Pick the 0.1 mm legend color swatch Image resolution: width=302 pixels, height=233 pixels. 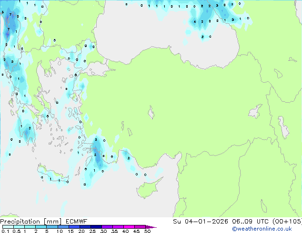[x=8, y=227]
